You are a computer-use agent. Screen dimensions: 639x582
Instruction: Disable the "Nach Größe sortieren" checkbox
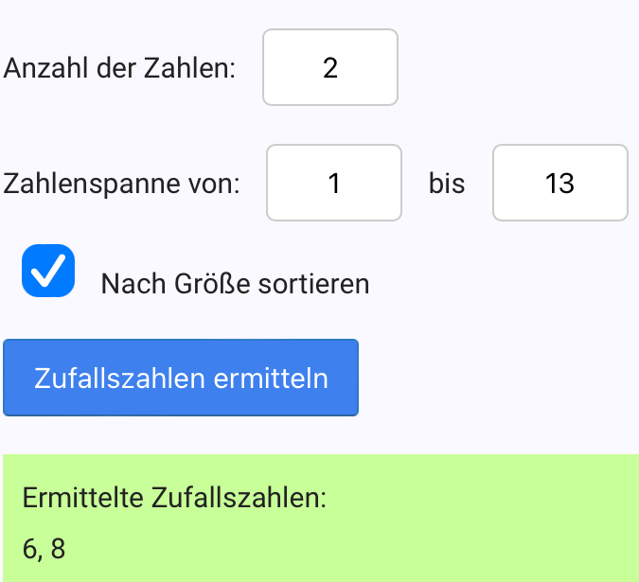[48, 271]
